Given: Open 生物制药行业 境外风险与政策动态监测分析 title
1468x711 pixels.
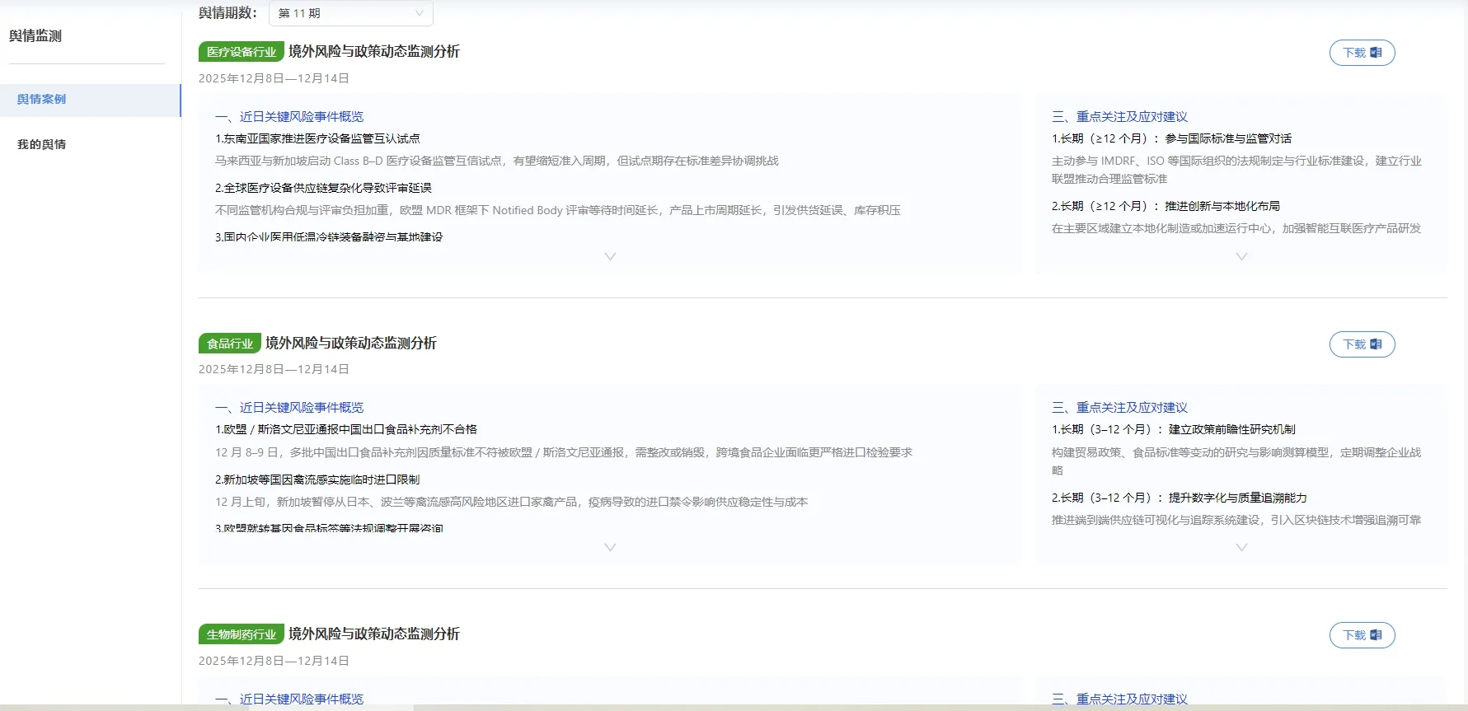Looking at the screenshot, I should 374,634.
